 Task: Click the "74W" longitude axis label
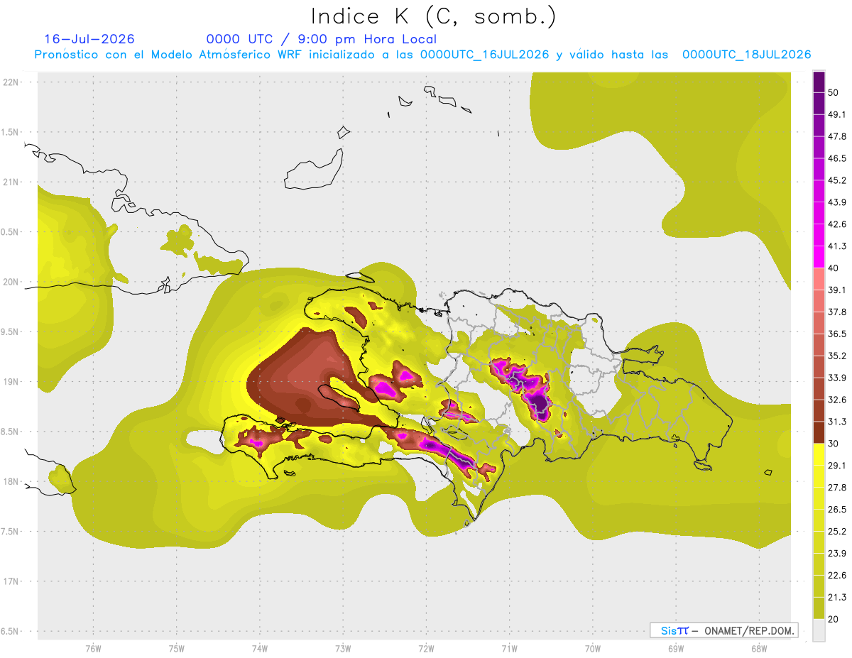pyautogui.click(x=259, y=649)
